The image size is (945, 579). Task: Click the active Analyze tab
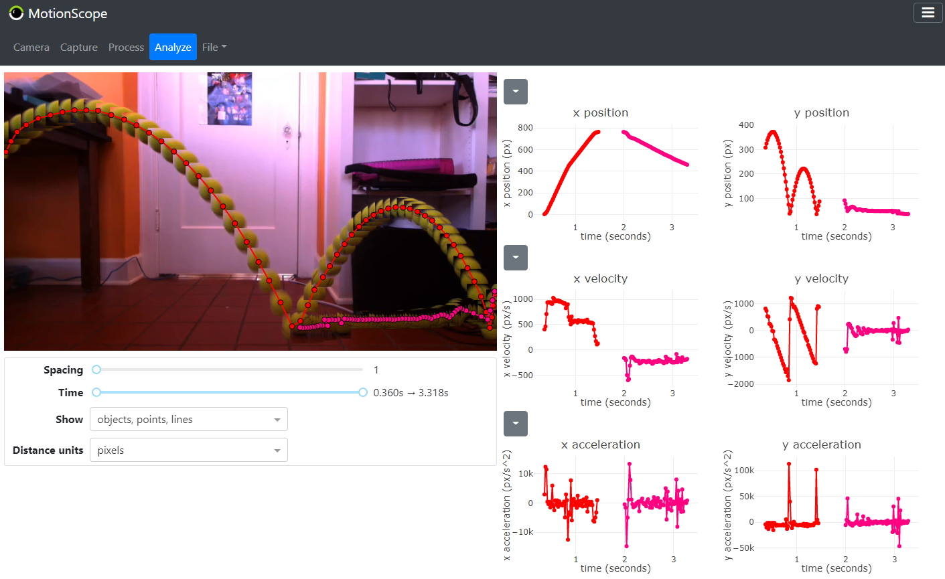click(x=173, y=47)
